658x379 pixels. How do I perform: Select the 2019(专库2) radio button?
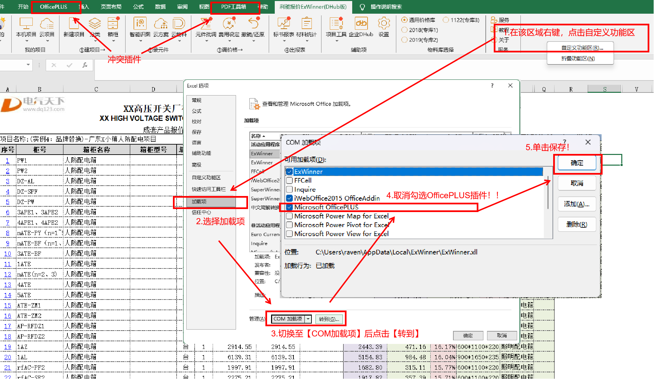pyautogui.click(x=404, y=40)
